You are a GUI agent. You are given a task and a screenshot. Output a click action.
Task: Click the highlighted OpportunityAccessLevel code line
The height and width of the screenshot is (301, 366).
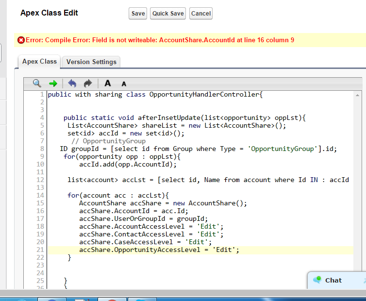pos(159,250)
